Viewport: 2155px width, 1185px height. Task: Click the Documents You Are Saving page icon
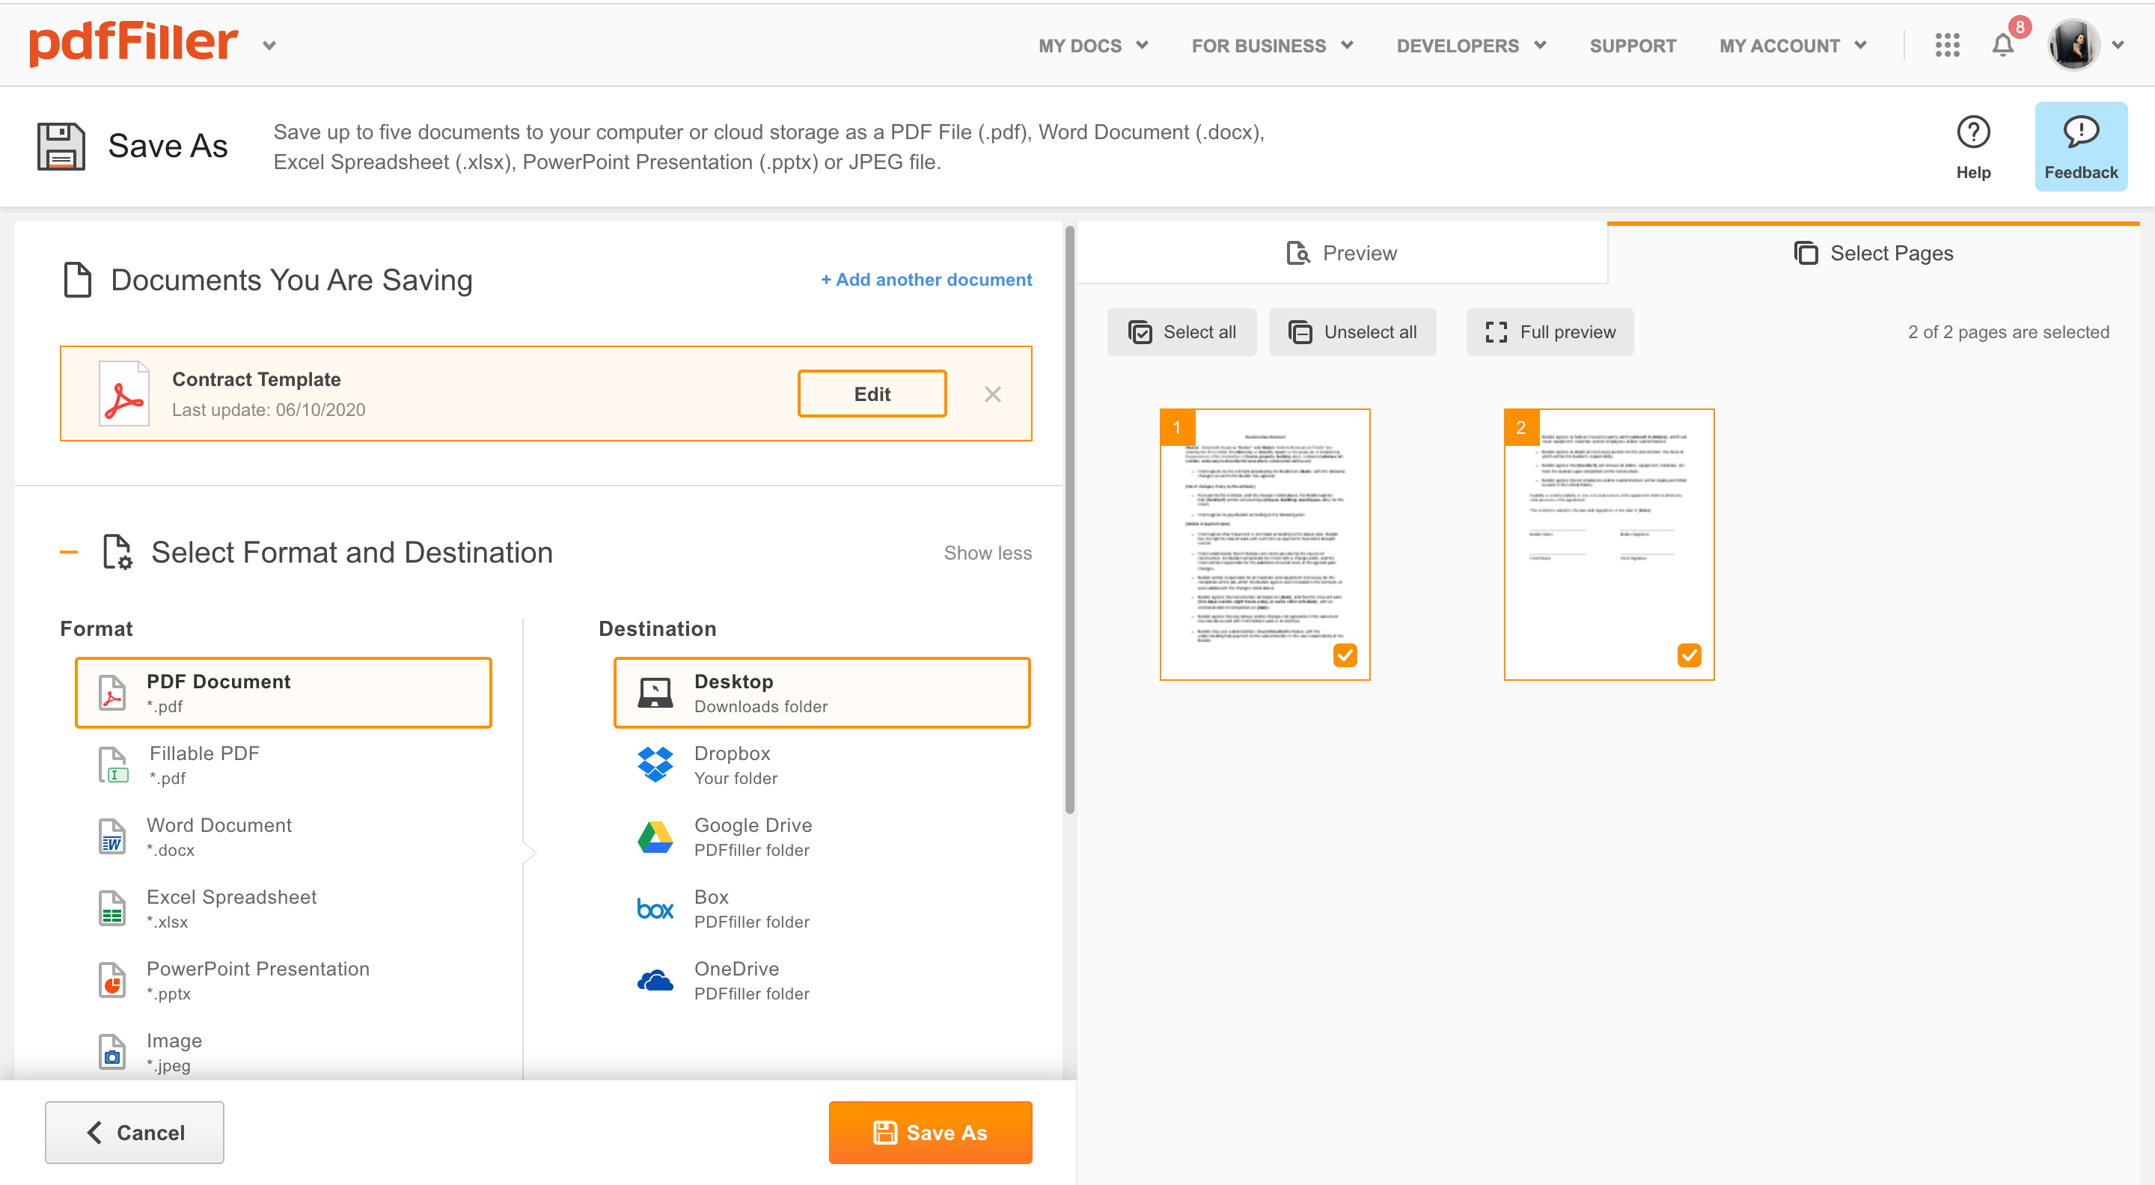(77, 279)
